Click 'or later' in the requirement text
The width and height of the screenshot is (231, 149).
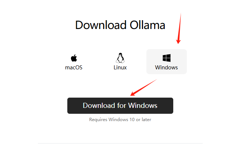143,120
